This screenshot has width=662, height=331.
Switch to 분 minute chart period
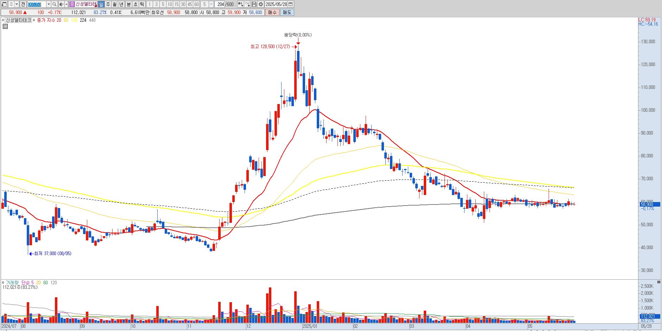128,4
